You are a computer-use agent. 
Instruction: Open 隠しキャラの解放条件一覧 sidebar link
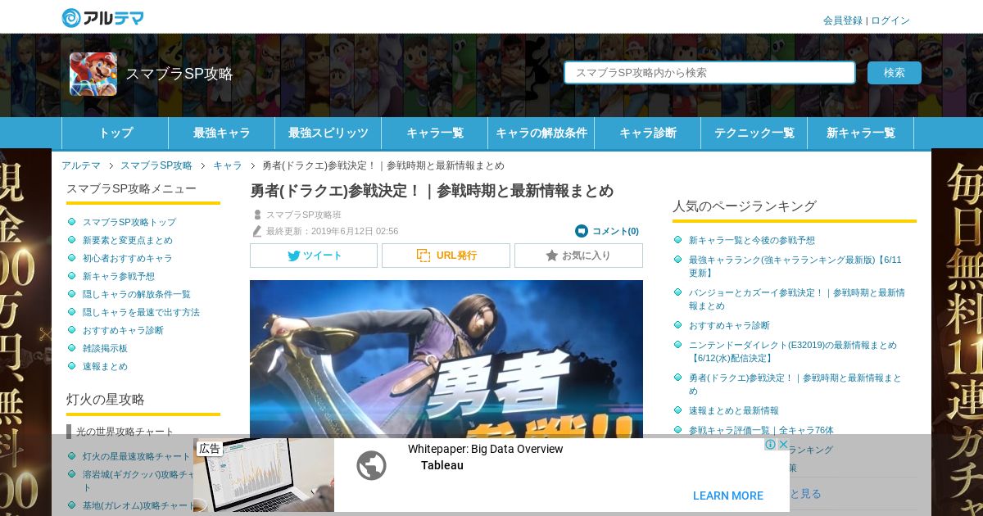coord(137,294)
